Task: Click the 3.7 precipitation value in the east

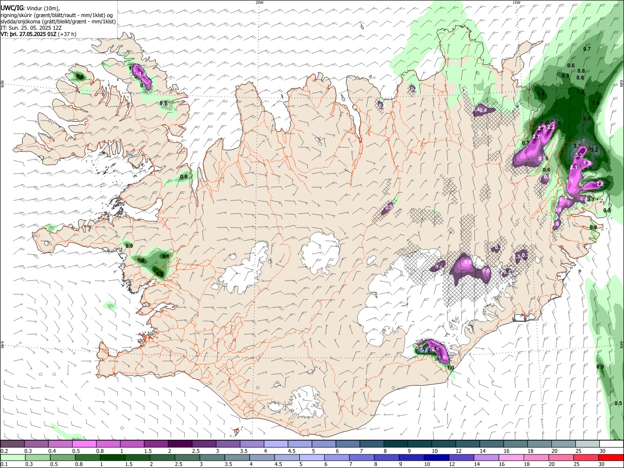Action: click(x=577, y=146)
